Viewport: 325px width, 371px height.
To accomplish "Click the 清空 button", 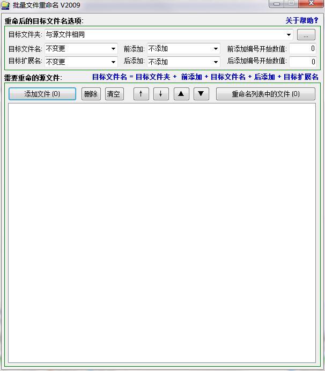I will coord(114,94).
